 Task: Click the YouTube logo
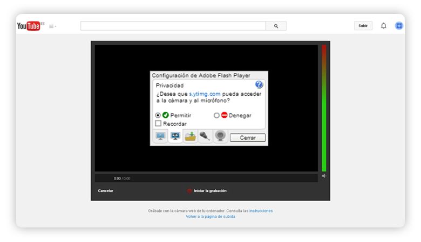[29, 26]
